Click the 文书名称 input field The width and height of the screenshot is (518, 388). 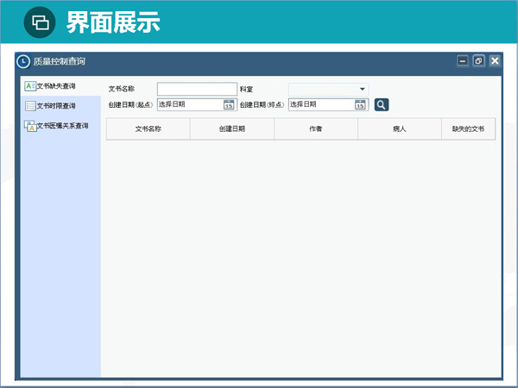pyautogui.click(x=197, y=89)
